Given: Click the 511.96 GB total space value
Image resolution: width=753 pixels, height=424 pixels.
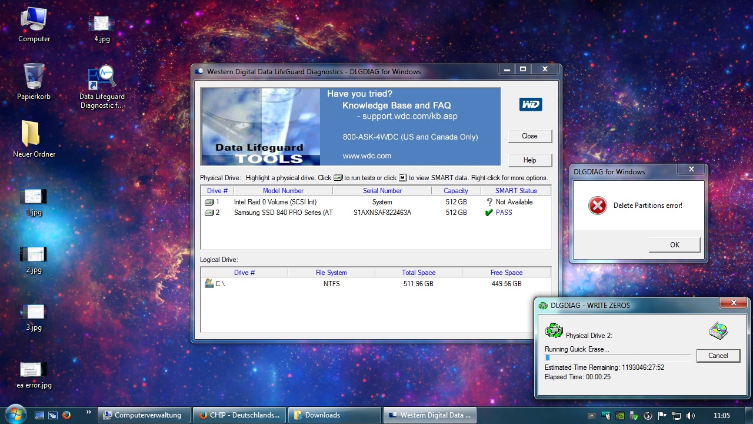Looking at the screenshot, I should pos(418,284).
